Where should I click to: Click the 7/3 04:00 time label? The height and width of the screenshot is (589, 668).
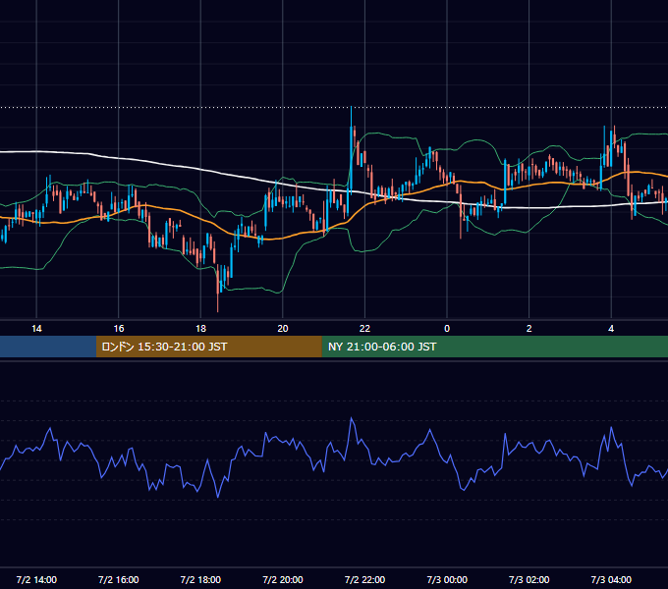tap(611, 579)
